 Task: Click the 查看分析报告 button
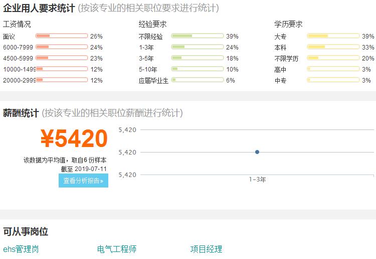tap(83, 180)
